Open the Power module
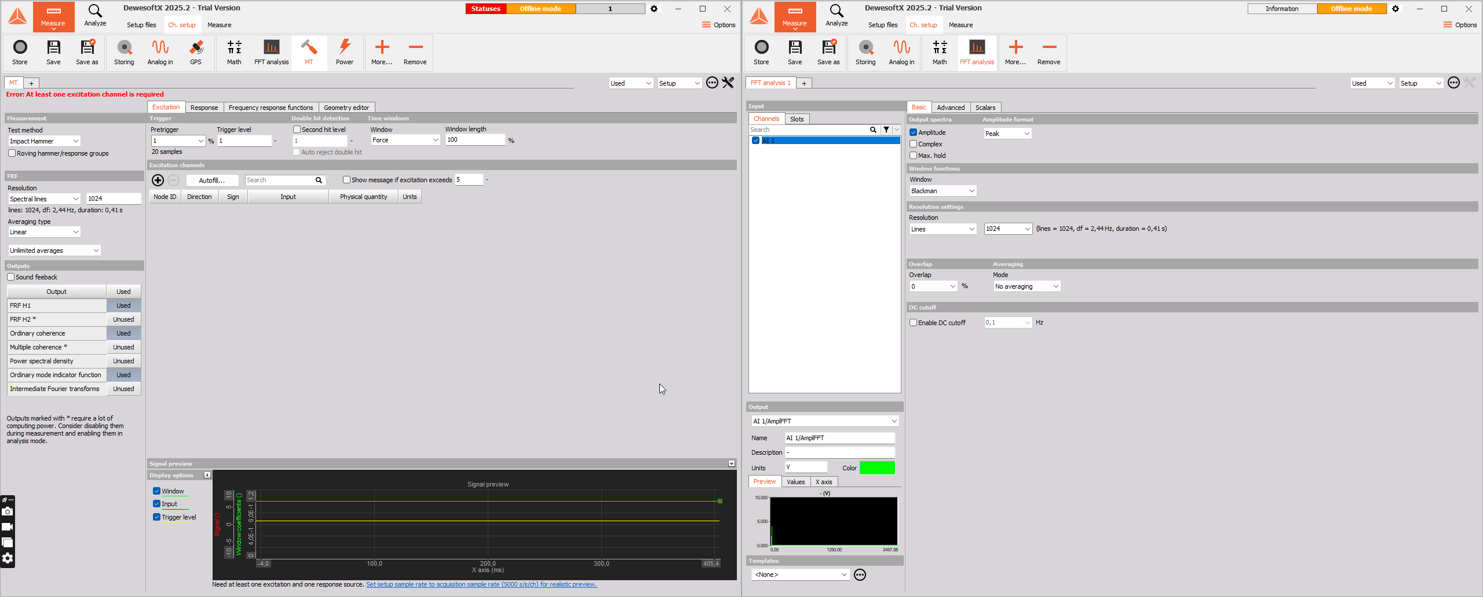 pos(345,53)
